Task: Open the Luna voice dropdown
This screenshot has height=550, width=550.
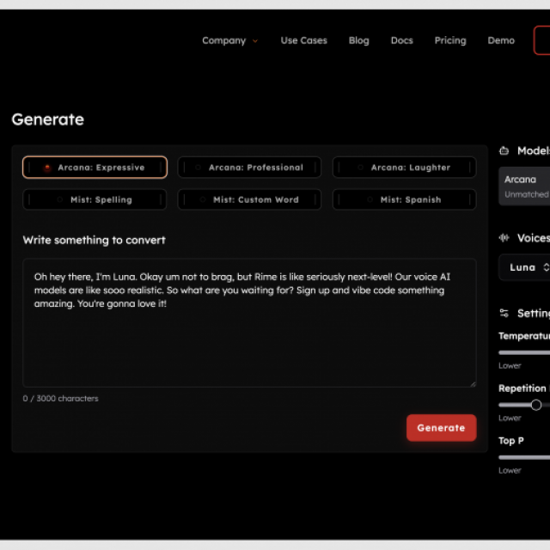Action: (526, 267)
